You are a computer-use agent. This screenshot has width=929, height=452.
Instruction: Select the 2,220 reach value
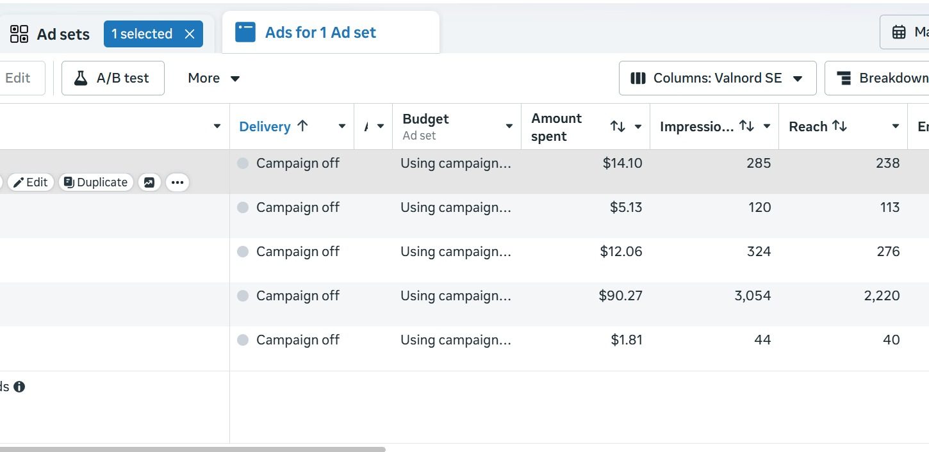tap(882, 296)
